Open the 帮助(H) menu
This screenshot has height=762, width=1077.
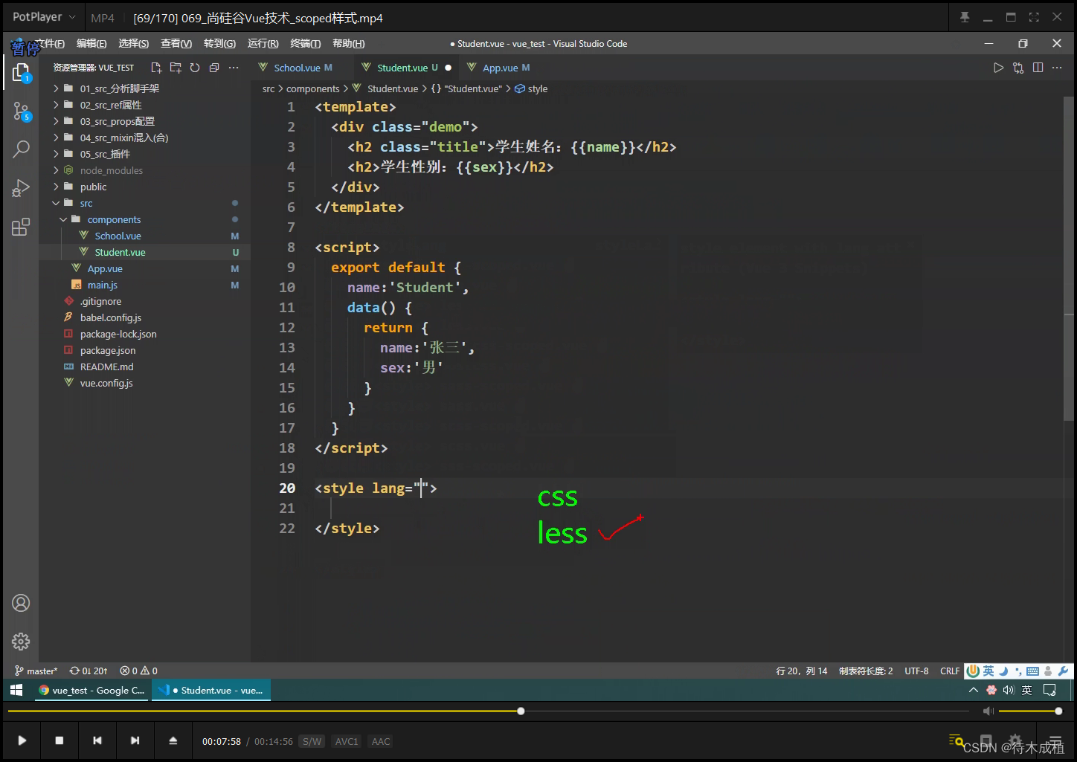(x=348, y=44)
